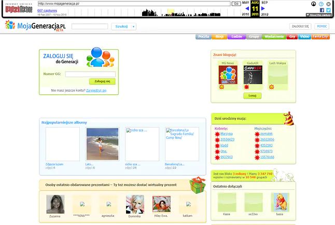Open the Grupy tab

[254, 36]
